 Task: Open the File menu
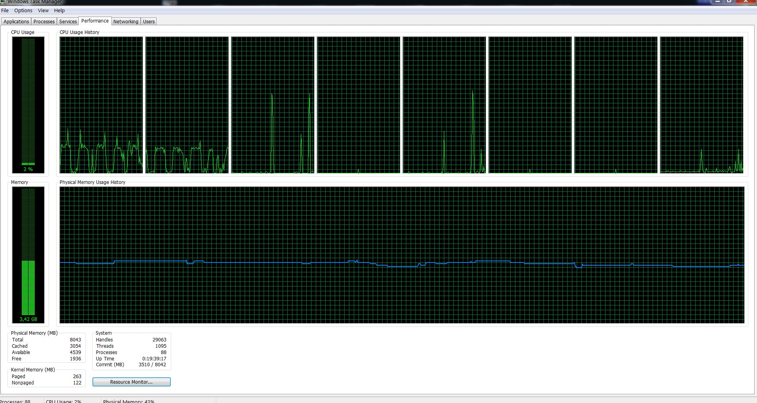[5, 11]
